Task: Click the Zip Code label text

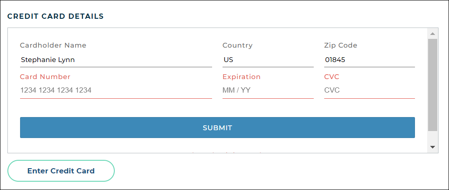Action: 341,45
